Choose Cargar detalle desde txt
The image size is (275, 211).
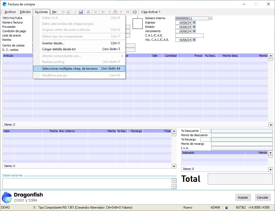79,49
